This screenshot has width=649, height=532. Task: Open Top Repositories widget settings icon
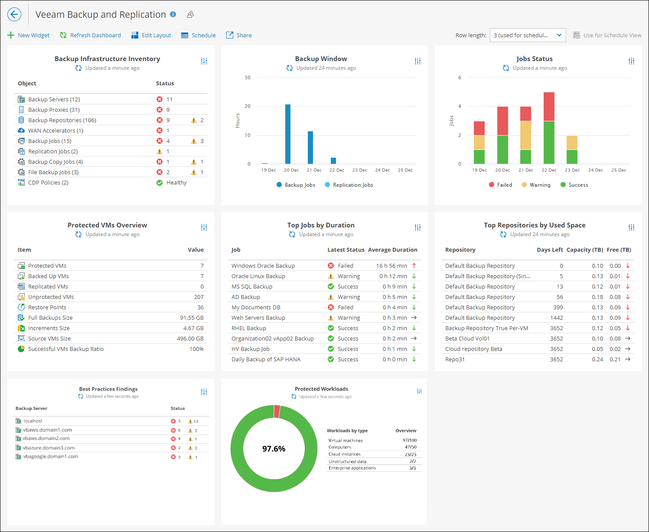(631, 227)
